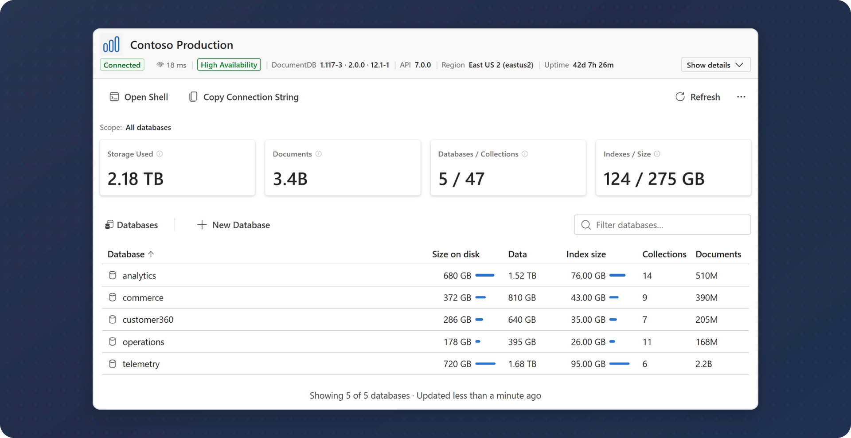Open the customer360 database row name
The image size is (851, 438).
coord(148,320)
